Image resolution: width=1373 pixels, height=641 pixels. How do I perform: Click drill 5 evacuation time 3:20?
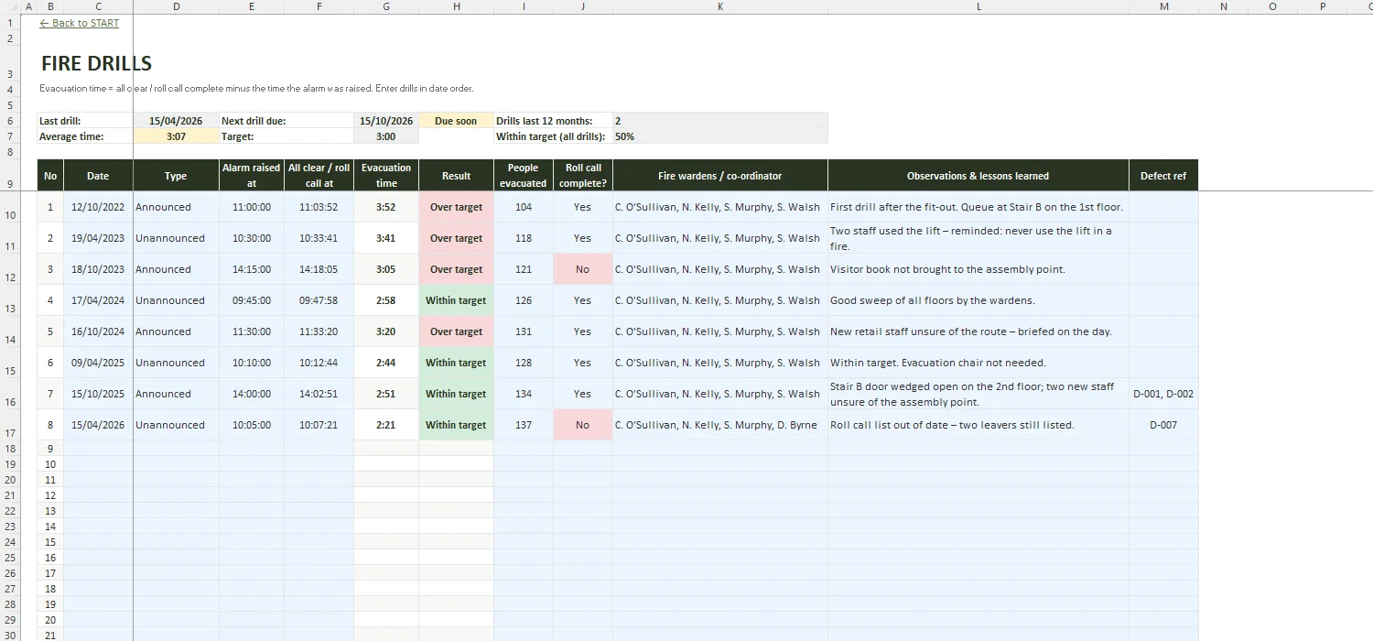tap(386, 331)
